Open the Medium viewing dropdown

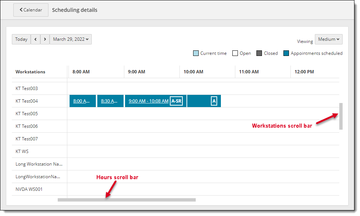point(329,39)
